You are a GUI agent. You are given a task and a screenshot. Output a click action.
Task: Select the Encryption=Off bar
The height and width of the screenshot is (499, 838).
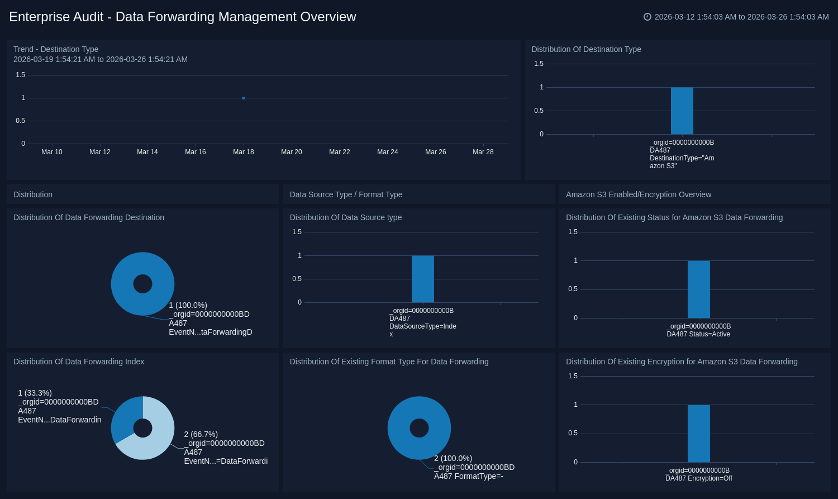(698, 434)
